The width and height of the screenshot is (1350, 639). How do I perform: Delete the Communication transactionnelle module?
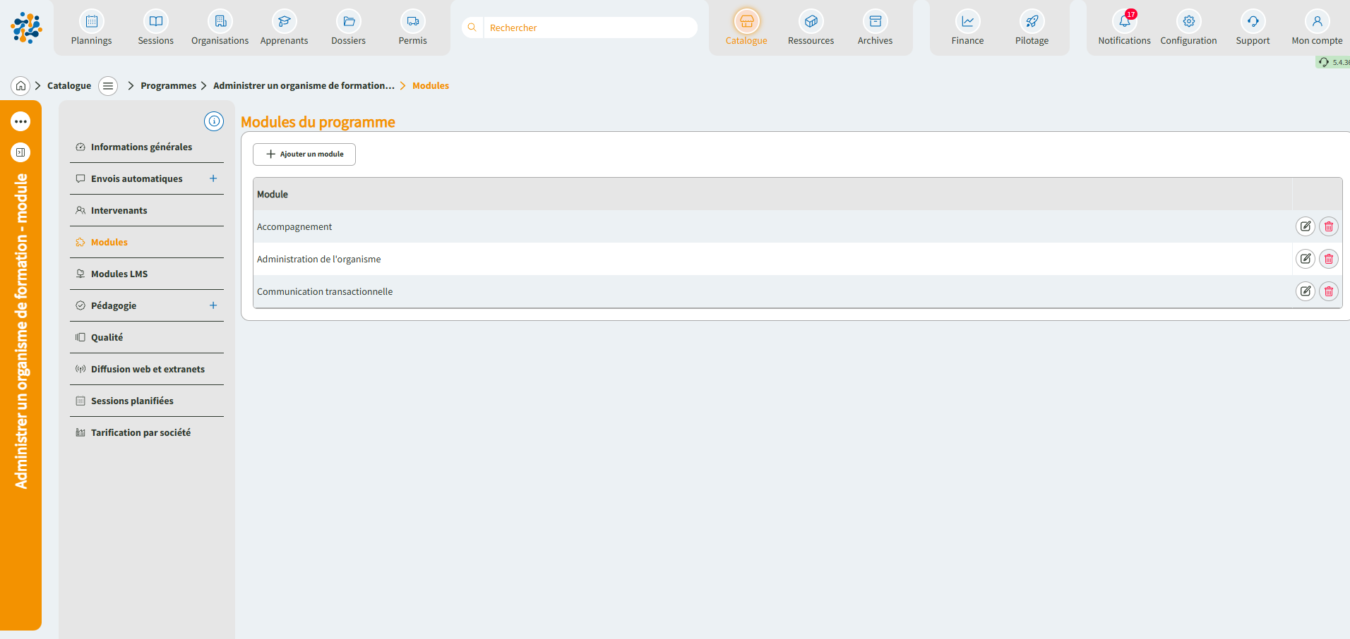(x=1328, y=291)
